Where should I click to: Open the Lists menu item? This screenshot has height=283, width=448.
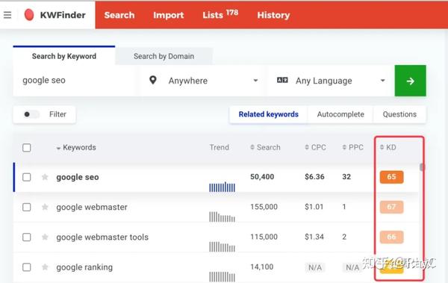pos(220,15)
